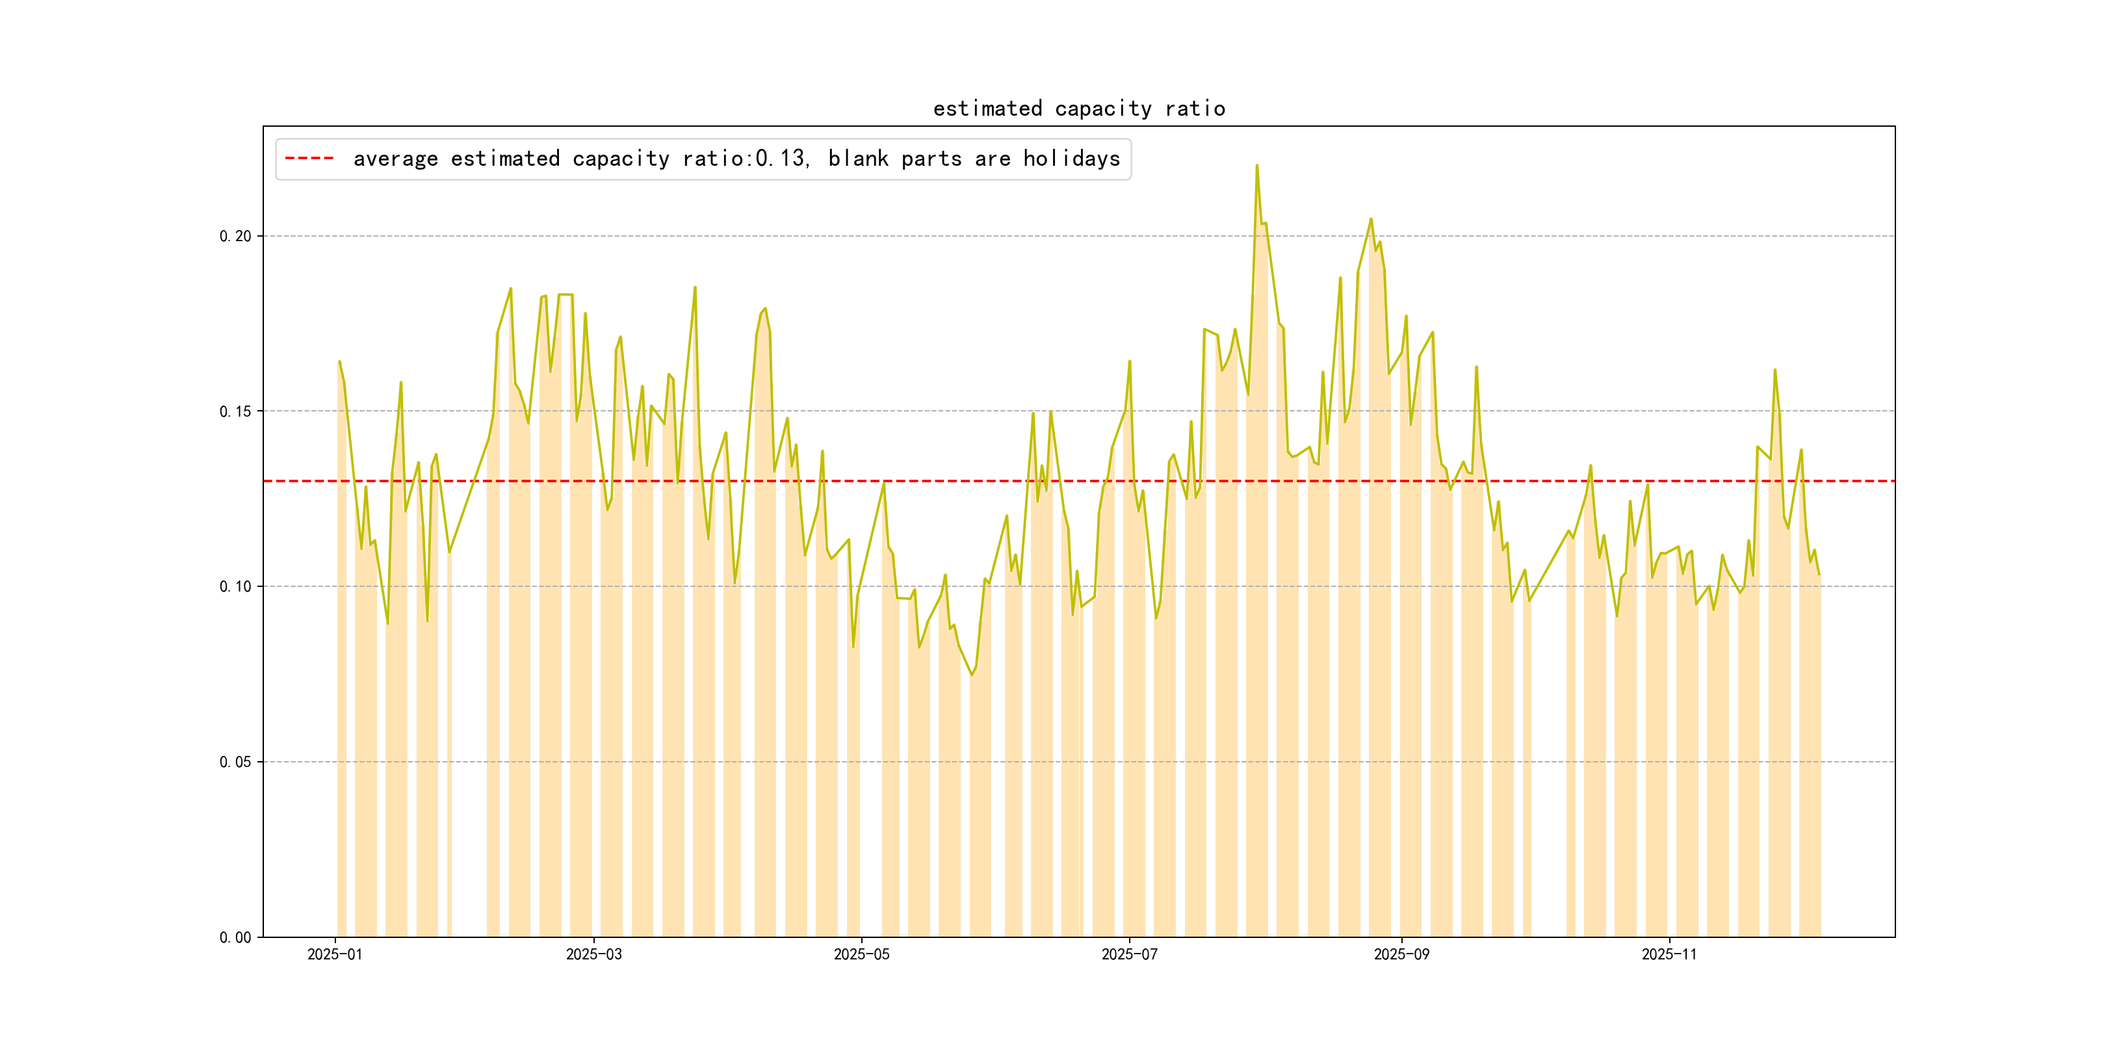
Task: Click the 2025-03 x-axis label
Action: pos(593,954)
